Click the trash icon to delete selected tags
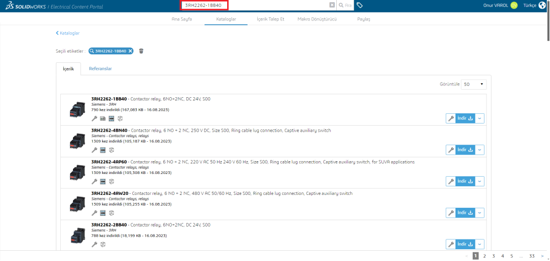The width and height of the screenshot is (550, 261). (x=141, y=51)
